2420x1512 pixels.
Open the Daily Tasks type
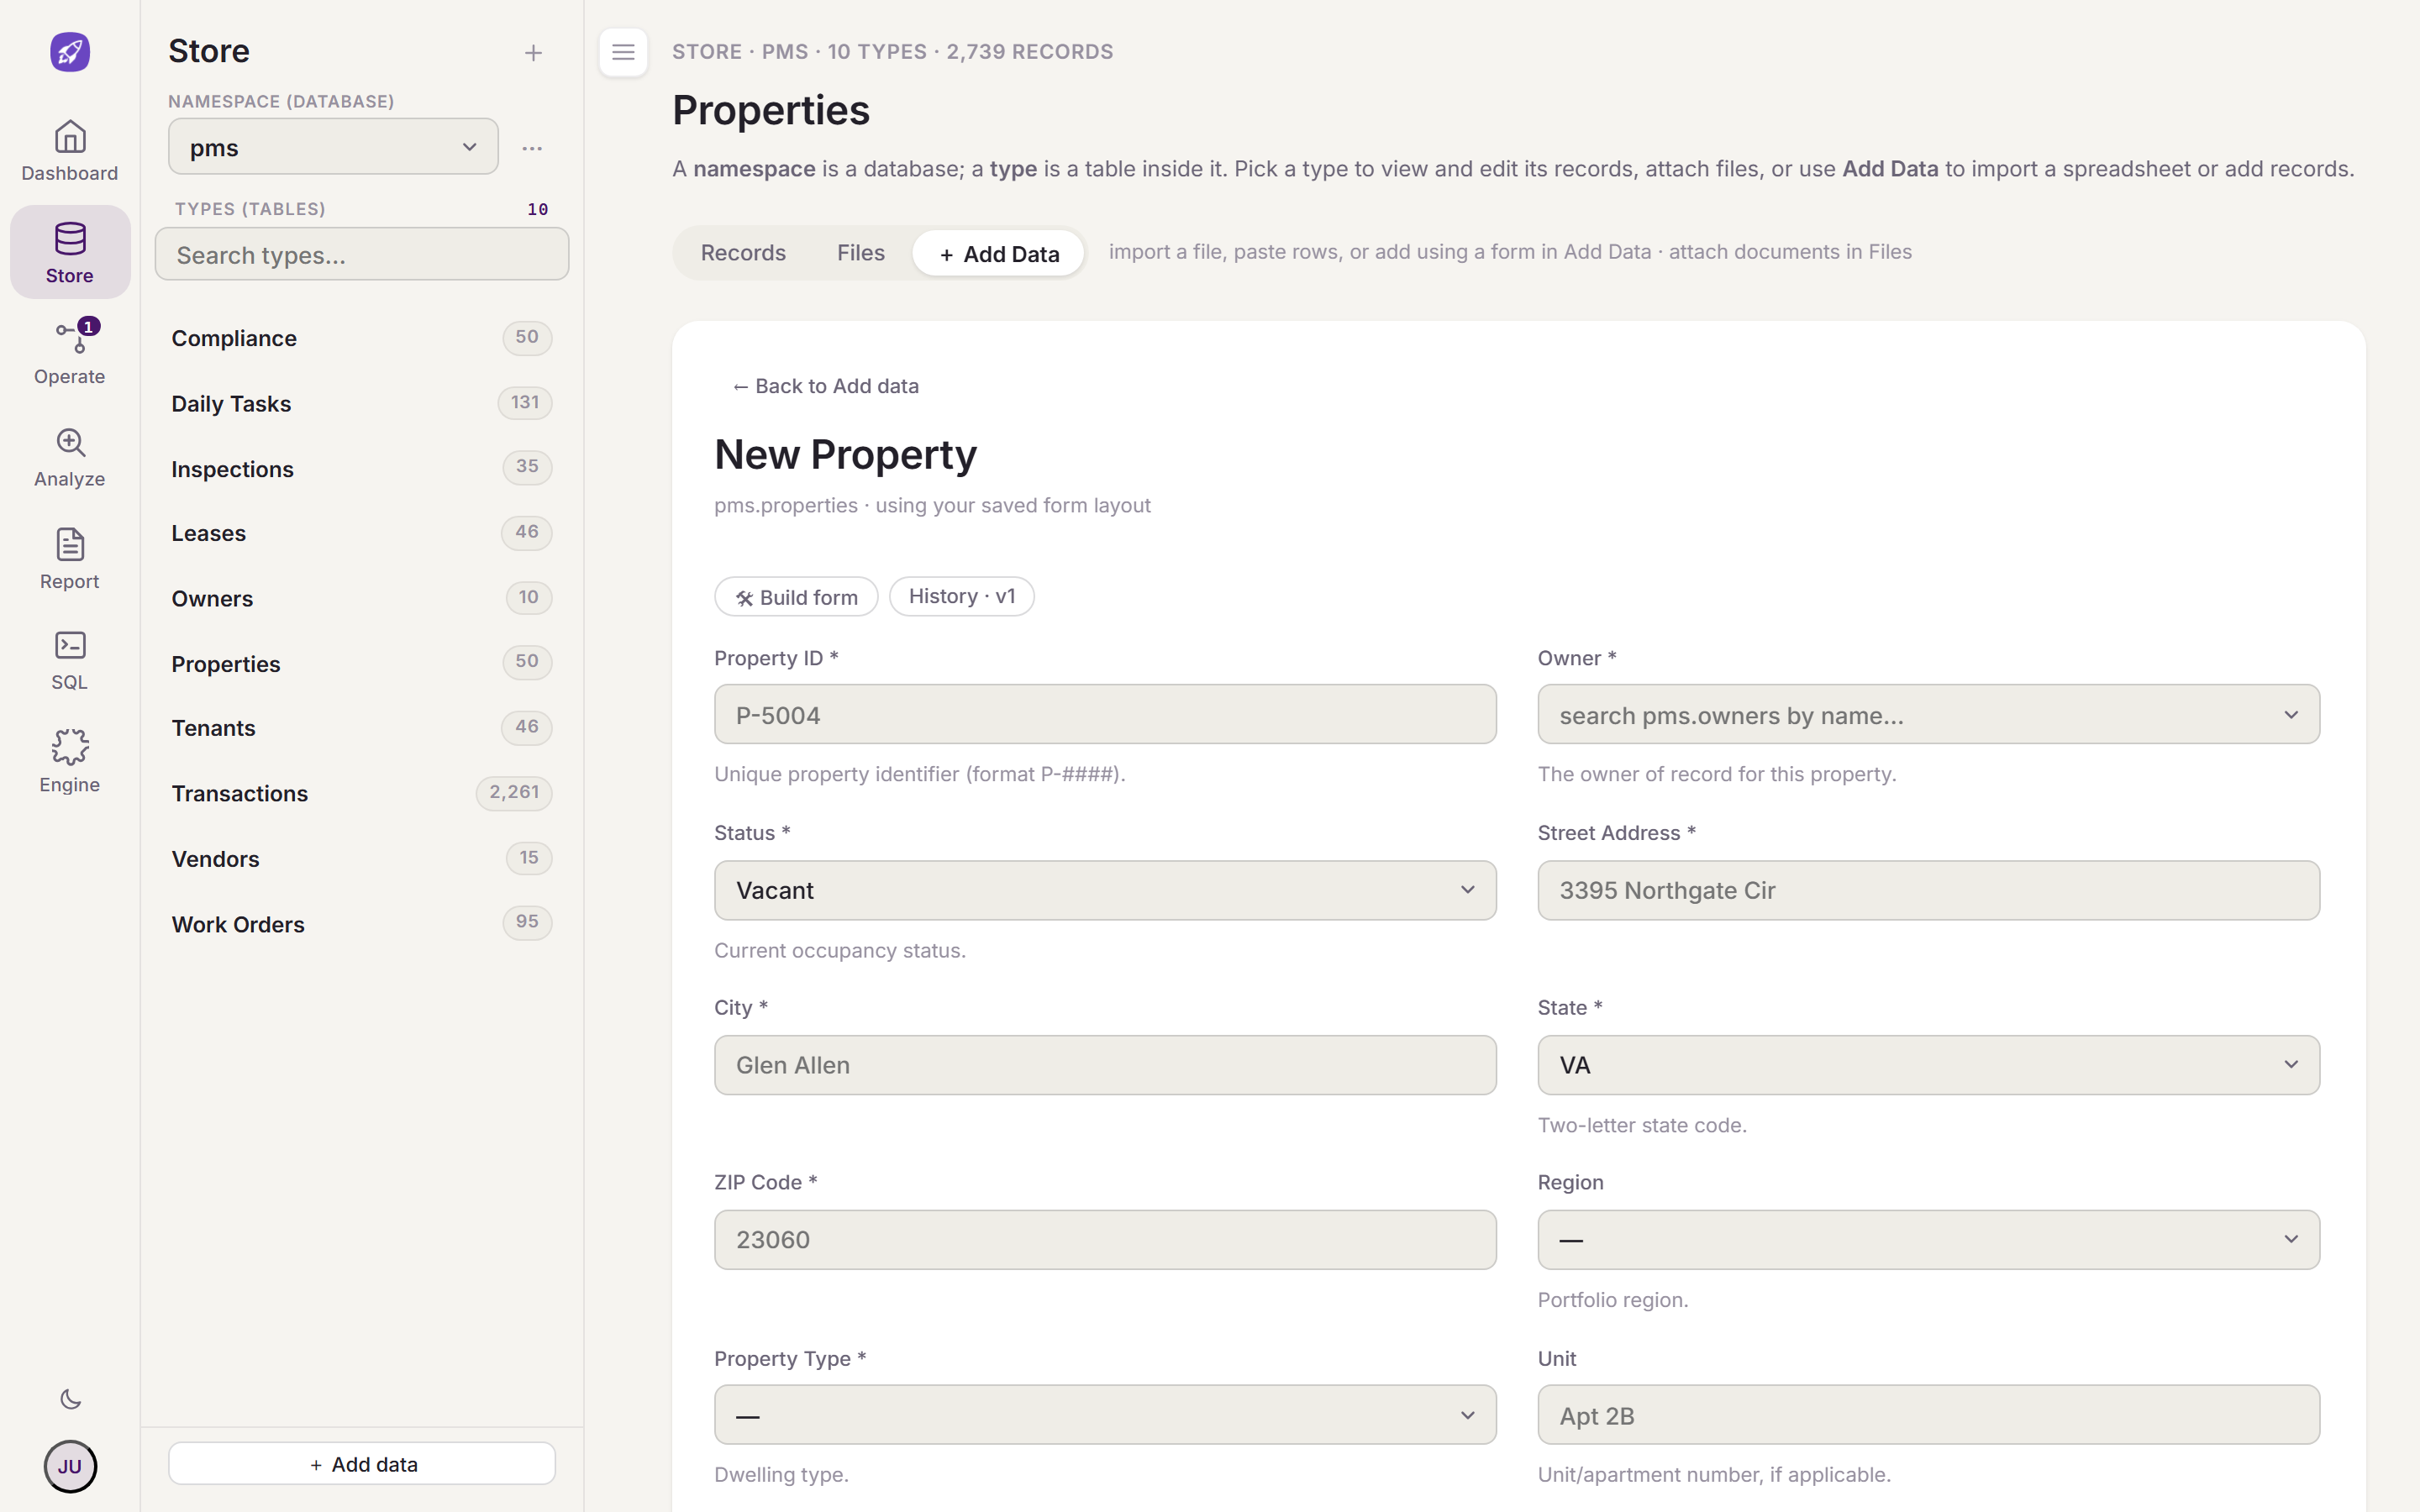(x=362, y=403)
